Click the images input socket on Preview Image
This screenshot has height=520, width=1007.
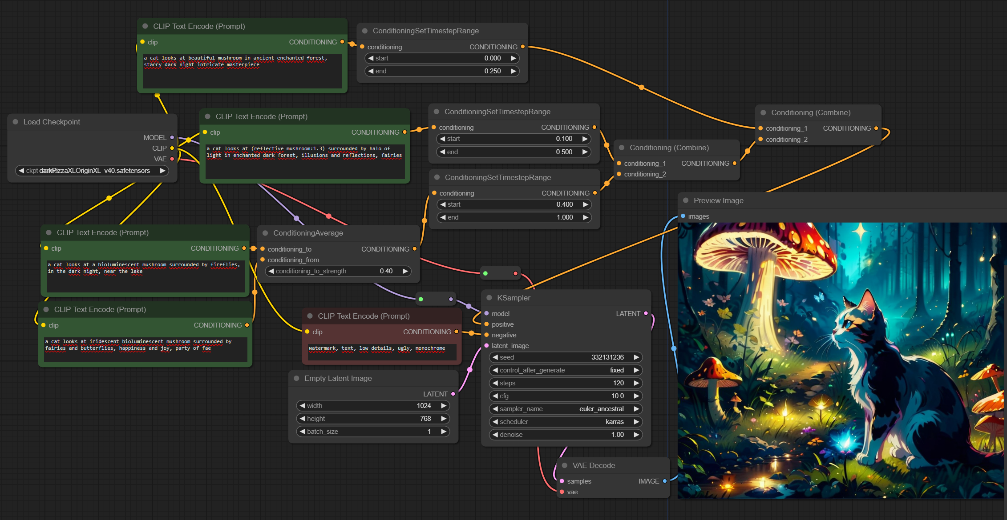pos(683,216)
